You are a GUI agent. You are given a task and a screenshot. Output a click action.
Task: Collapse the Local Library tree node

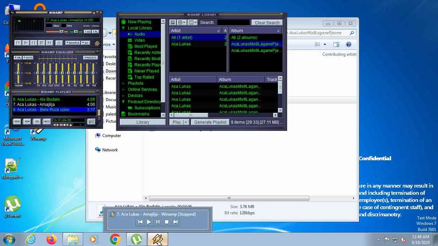pos(124,28)
